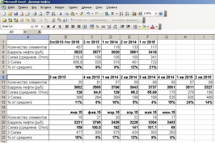Print the sheet with printer icon
This screenshot has height=143, width=215.
coord(35,14)
